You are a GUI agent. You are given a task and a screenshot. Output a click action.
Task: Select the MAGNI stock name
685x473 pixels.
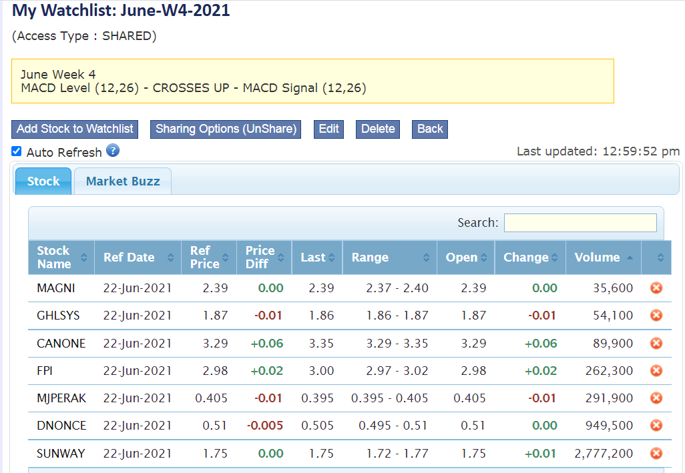[x=56, y=288]
